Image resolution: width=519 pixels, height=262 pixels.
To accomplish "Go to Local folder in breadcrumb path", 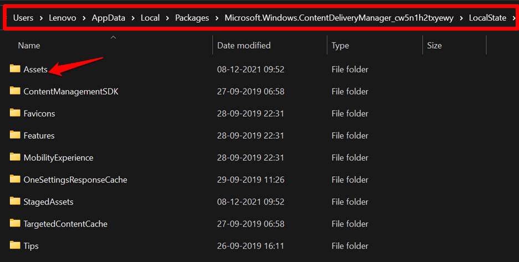I will click(150, 18).
